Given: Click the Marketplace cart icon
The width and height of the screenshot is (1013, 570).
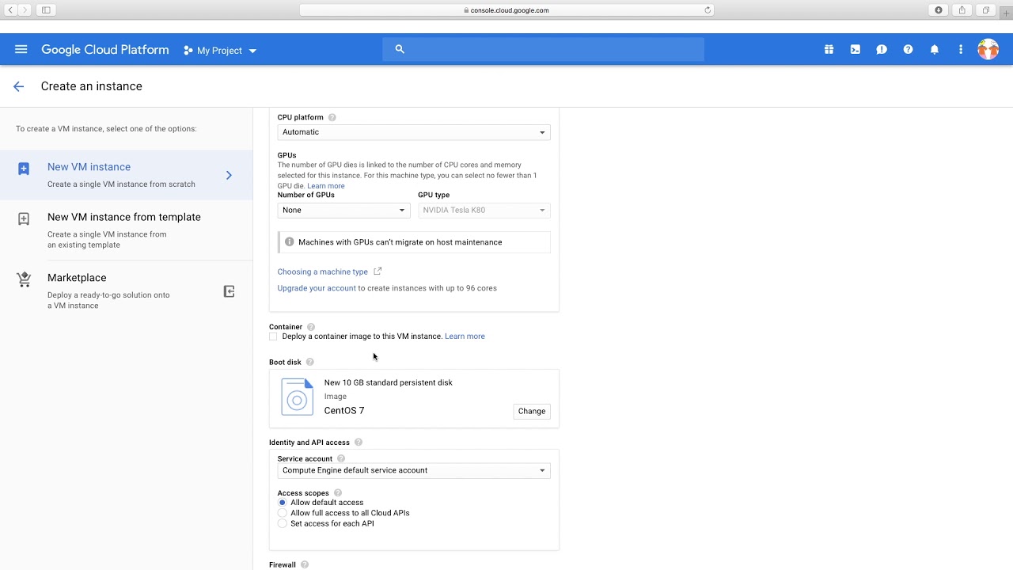Looking at the screenshot, I should (x=24, y=279).
